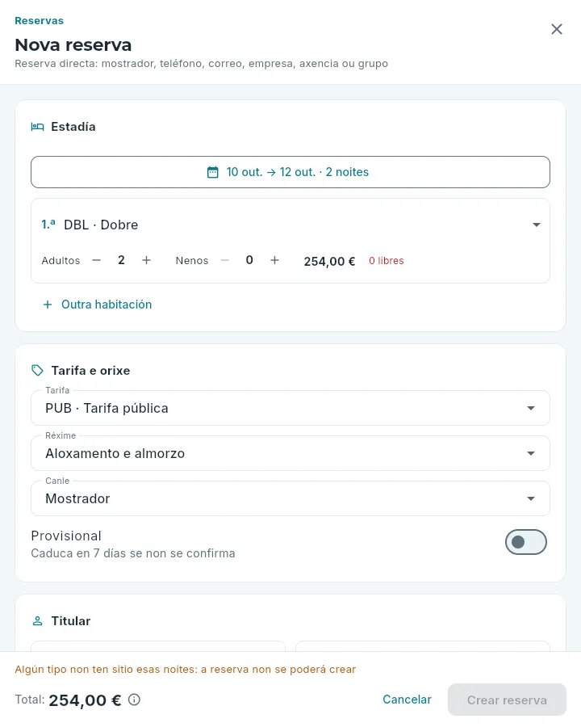
Task: Open the 10 out. to 12 out. date picker
Action: pos(290,172)
